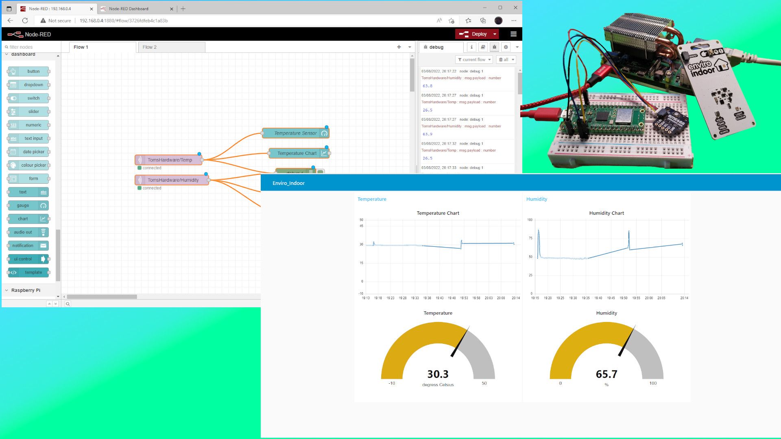Open the current flow filter dropdown
Image resolution: width=781 pixels, height=439 pixels.
coord(474,59)
